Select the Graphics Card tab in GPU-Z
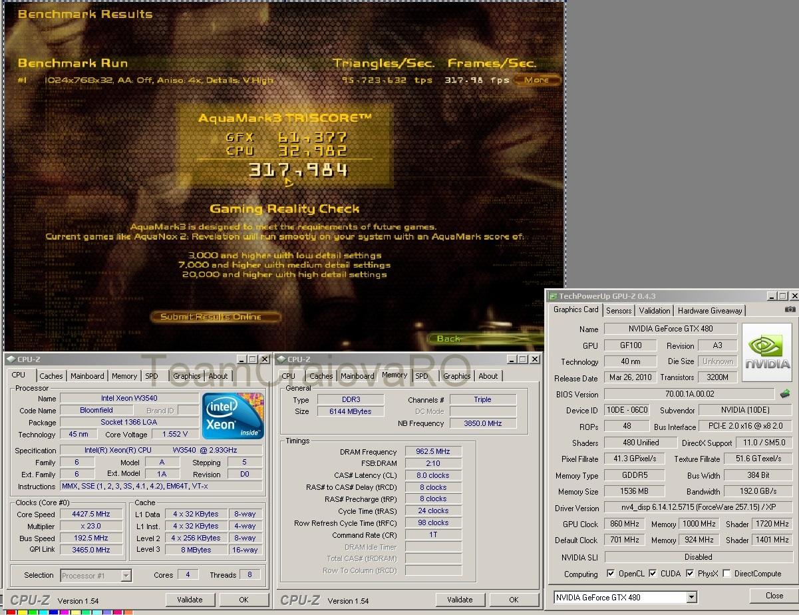Image resolution: width=799 pixels, height=615 pixels. [x=576, y=309]
